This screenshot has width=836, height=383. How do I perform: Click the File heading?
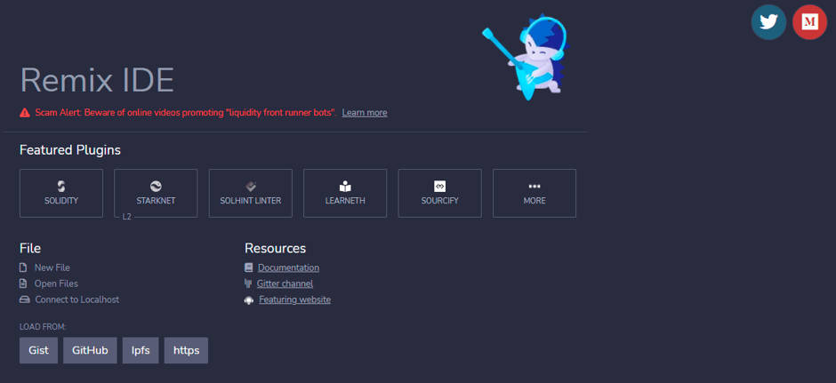(x=30, y=248)
